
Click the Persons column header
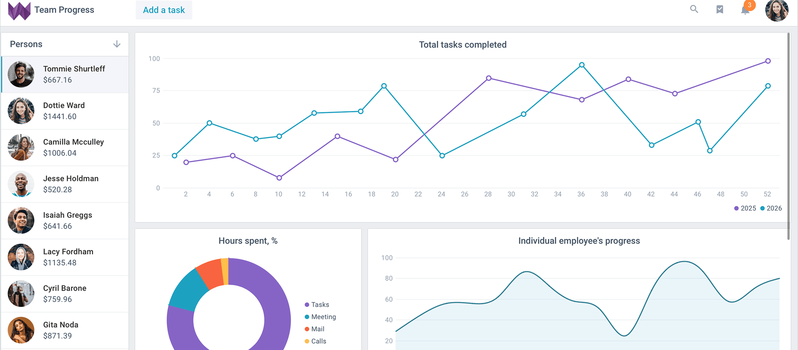click(65, 44)
